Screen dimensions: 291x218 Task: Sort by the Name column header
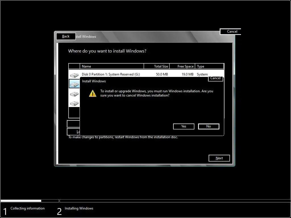tap(112, 66)
